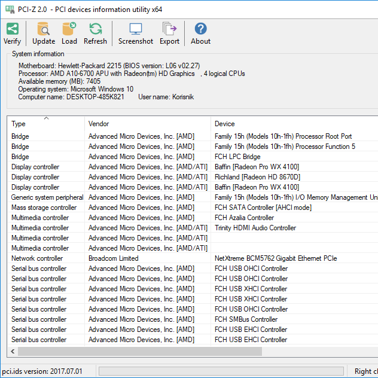Select the FCH SATA Controller row

[x=263, y=208]
